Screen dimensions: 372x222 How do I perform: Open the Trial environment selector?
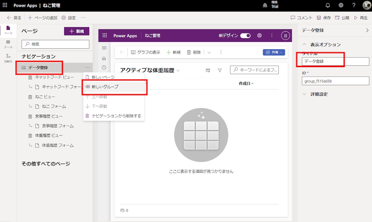tap(271, 5)
